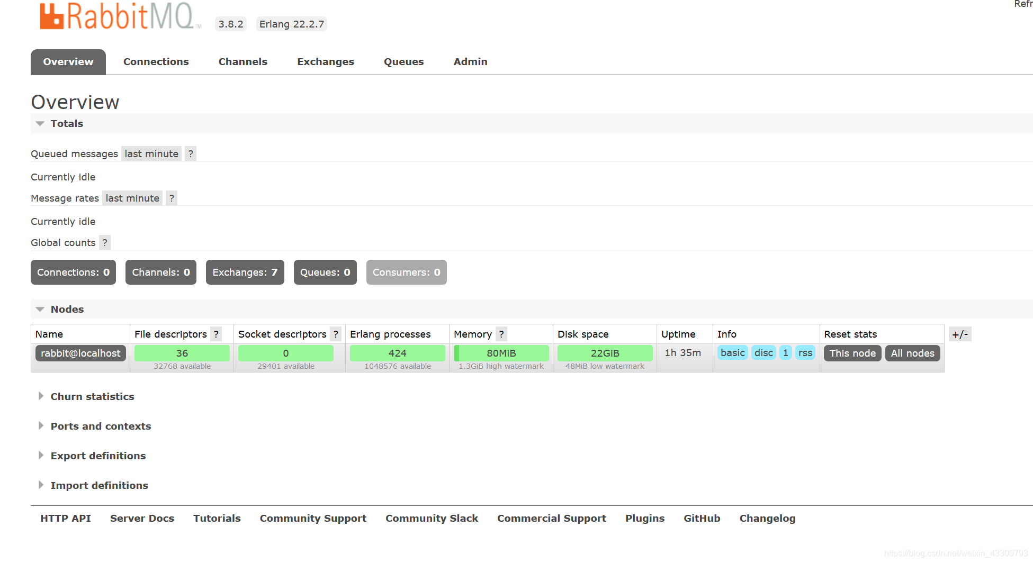Viewport: 1033px width, 563px height.
Task: Open help for Message rates
Action: coord(172,198)
